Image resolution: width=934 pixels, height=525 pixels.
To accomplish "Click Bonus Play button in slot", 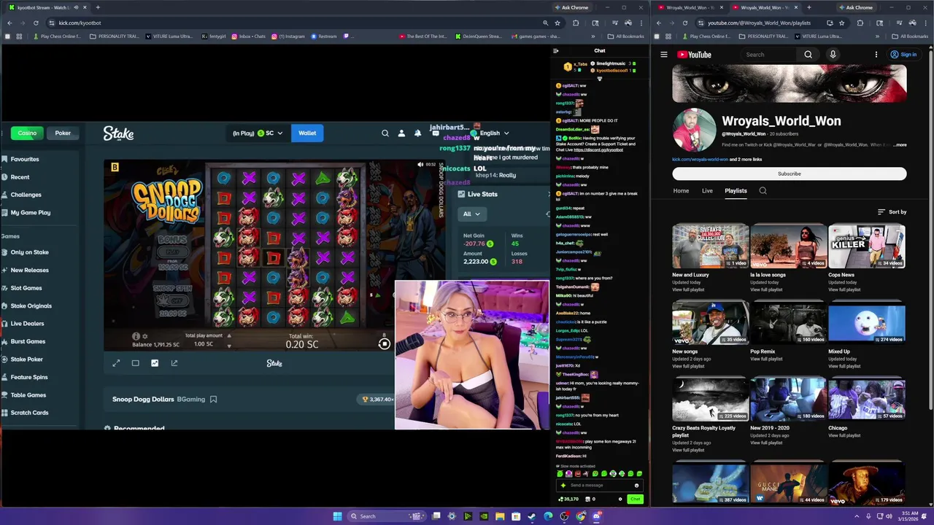I will 172,252.
